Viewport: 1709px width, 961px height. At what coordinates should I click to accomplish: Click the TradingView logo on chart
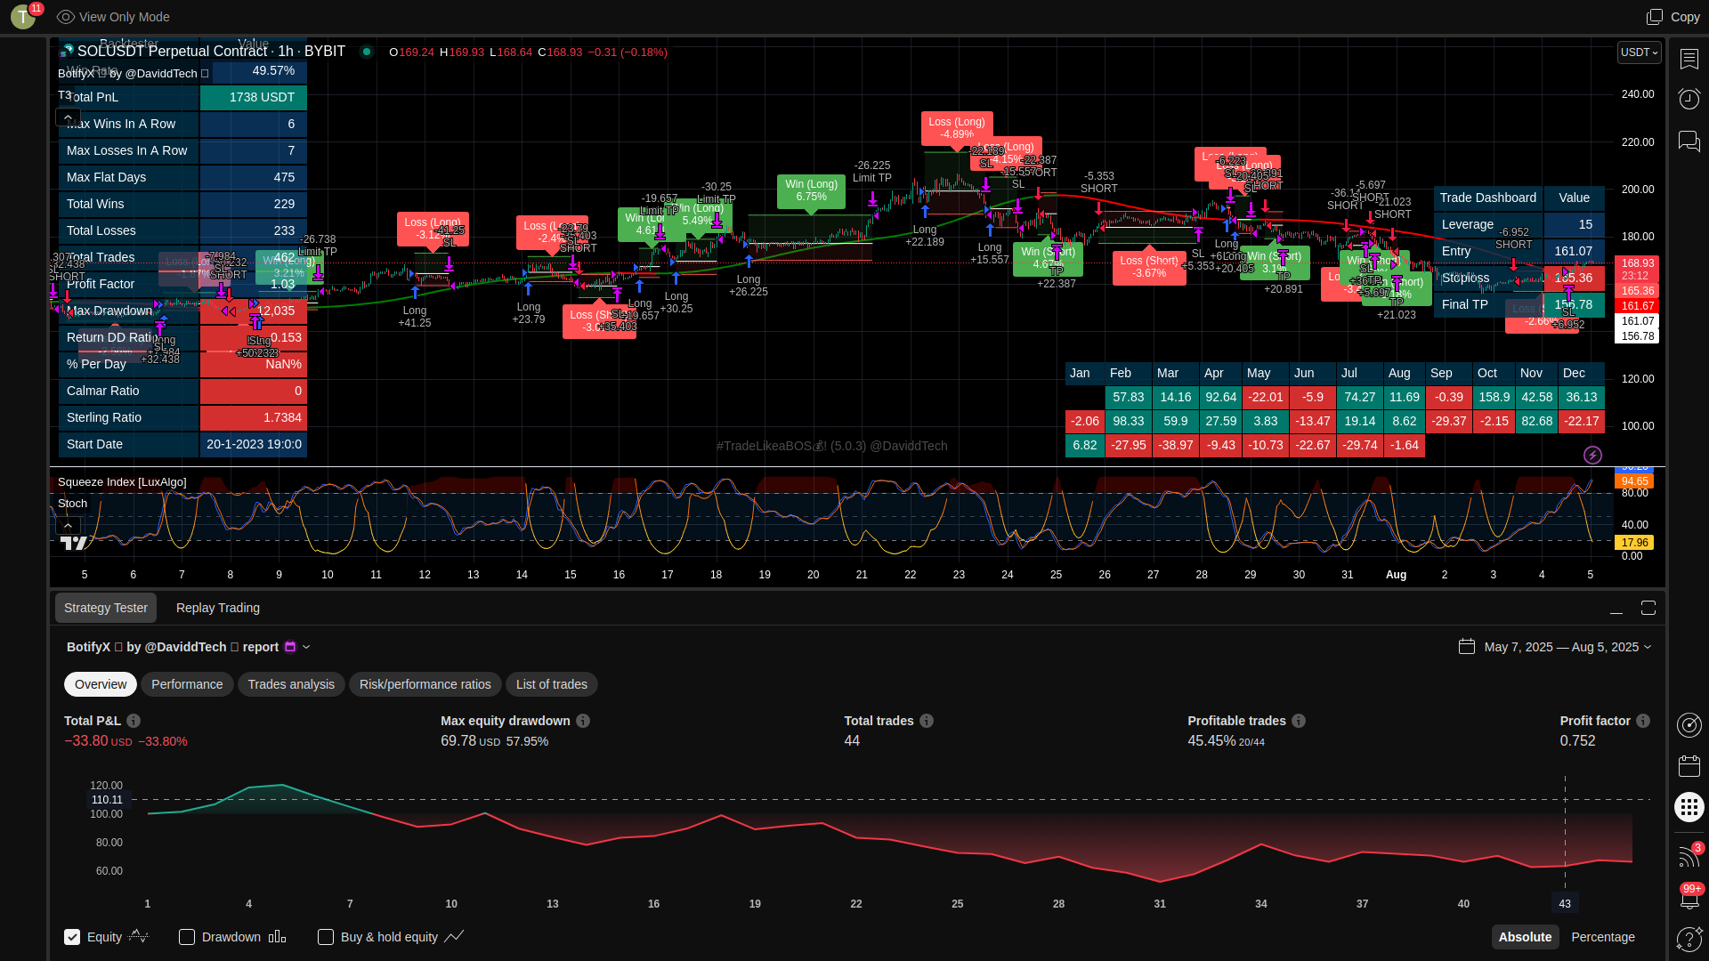73,542
